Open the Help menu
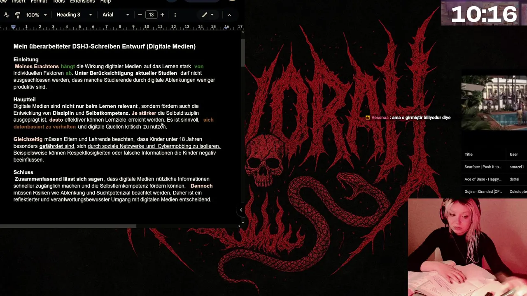Screen dimensions: 527x296 coord(105,2)
